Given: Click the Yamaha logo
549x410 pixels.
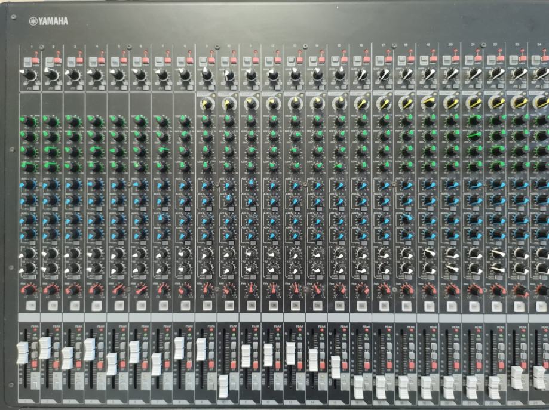Looking at the screenshot, I should coord(48,21).
